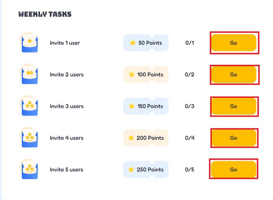The height and width of the screenshot is (200, 273).
Task: Select the 200 Points reward badge
Action: click(x=146, y=138)
